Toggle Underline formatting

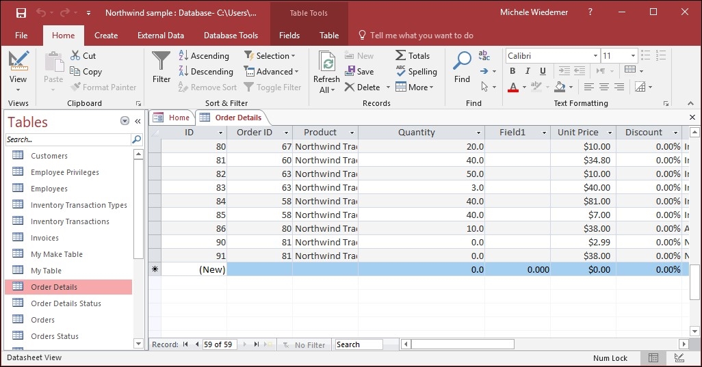543,70
